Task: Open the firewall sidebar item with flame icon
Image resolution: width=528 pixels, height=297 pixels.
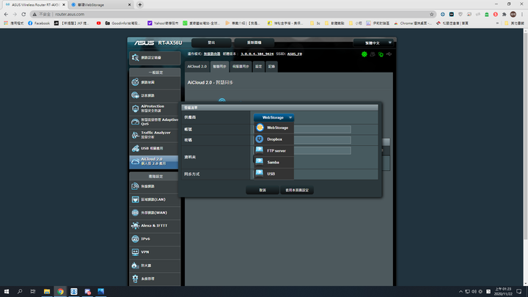Action: point(155,265)
